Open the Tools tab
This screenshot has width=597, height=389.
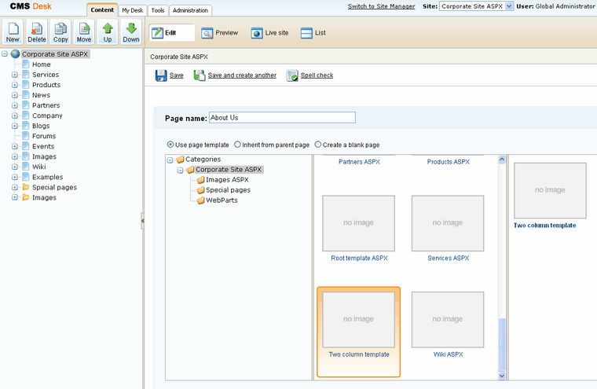(158, 10)
